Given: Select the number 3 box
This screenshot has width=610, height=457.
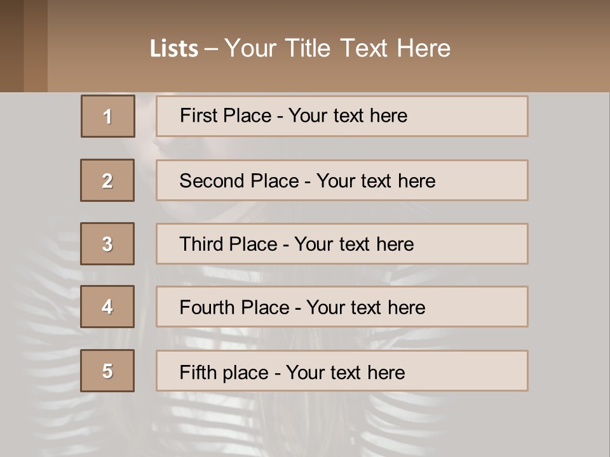Looking at the screenshot, I should (107, 244).
